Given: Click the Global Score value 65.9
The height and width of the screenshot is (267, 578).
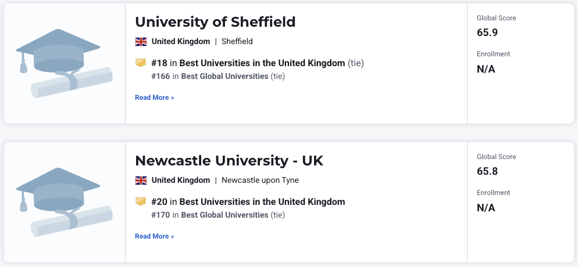Looking at the screenshot, I should coord(487,33).
